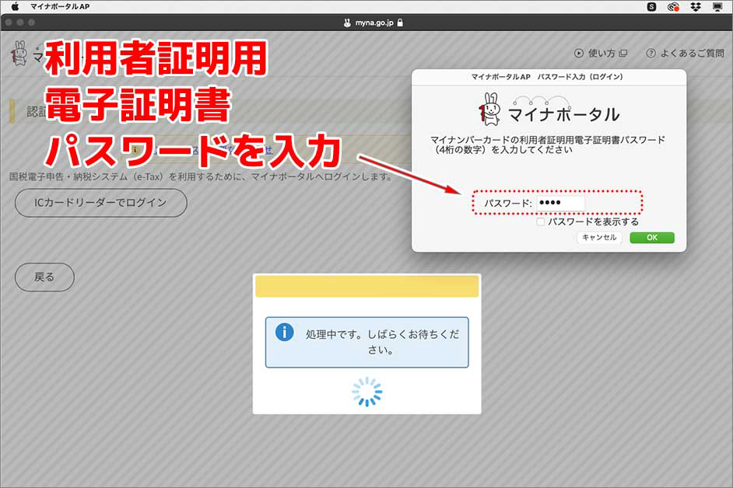Click the black S icon in the menu bar
Image resolution: width=733 pixels, height=488 pixels.
(x=651, y=7)
